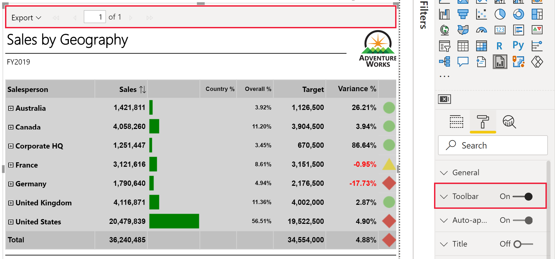Switch to the Format paint roller tab

483,122
